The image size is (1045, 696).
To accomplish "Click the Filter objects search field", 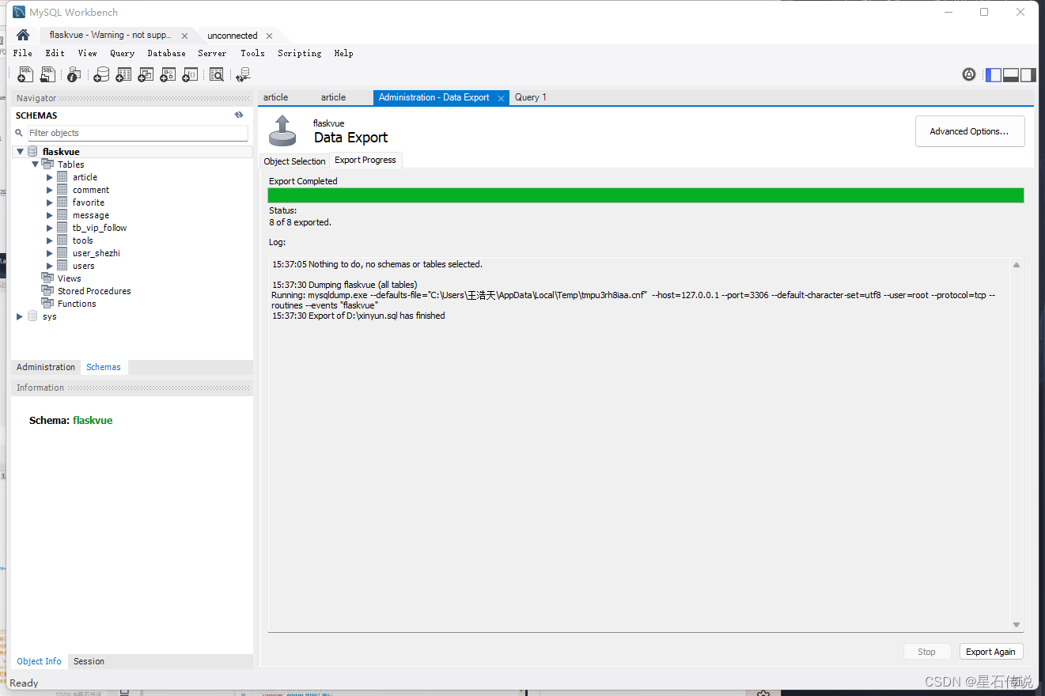I will 138,133.
